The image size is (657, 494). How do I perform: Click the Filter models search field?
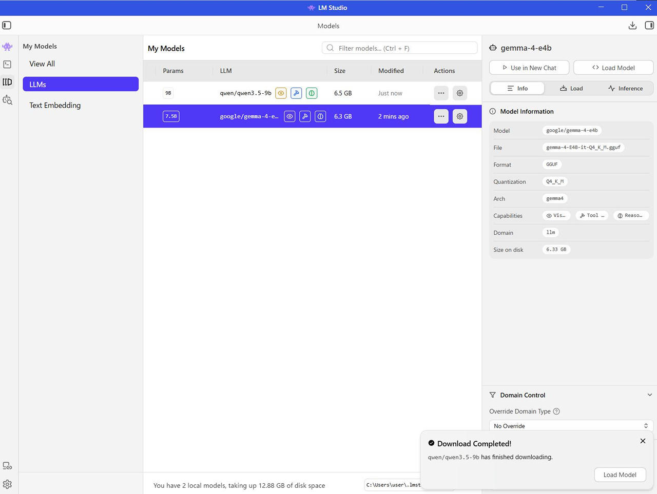[x=400, y=48]
